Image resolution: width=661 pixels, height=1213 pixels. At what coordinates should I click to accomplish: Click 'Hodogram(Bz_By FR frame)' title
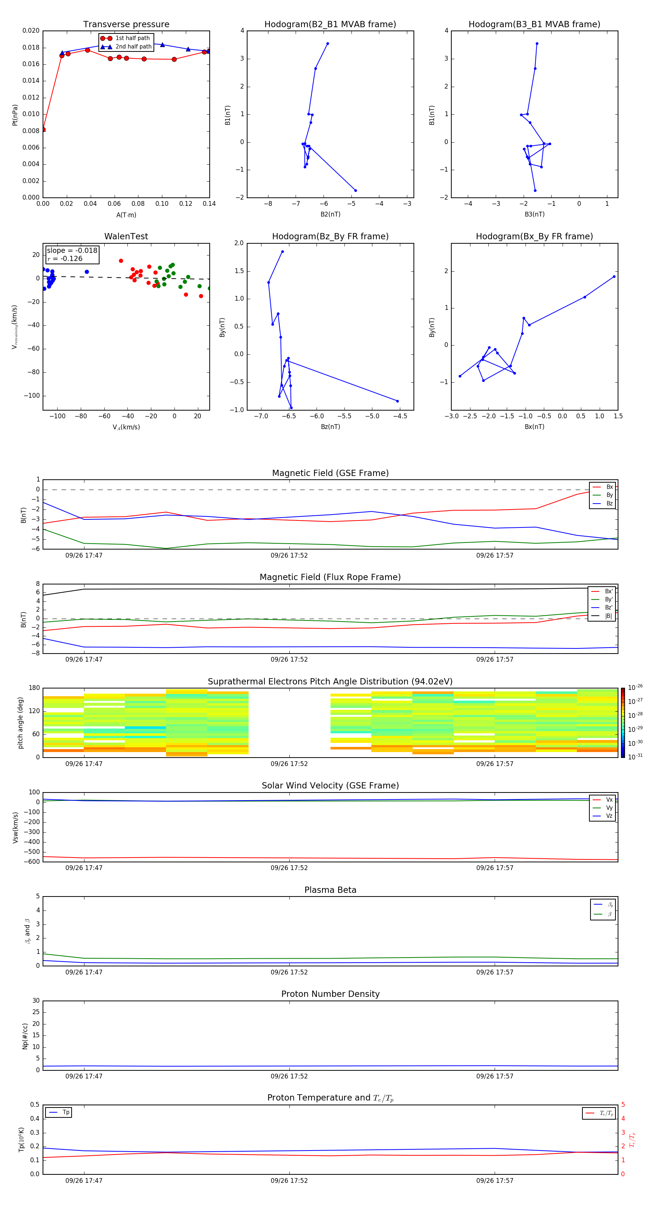pos(330,236)
